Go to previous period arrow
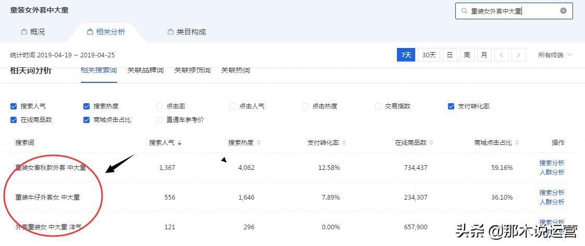585x246 pixels. [x=502, y=55]
